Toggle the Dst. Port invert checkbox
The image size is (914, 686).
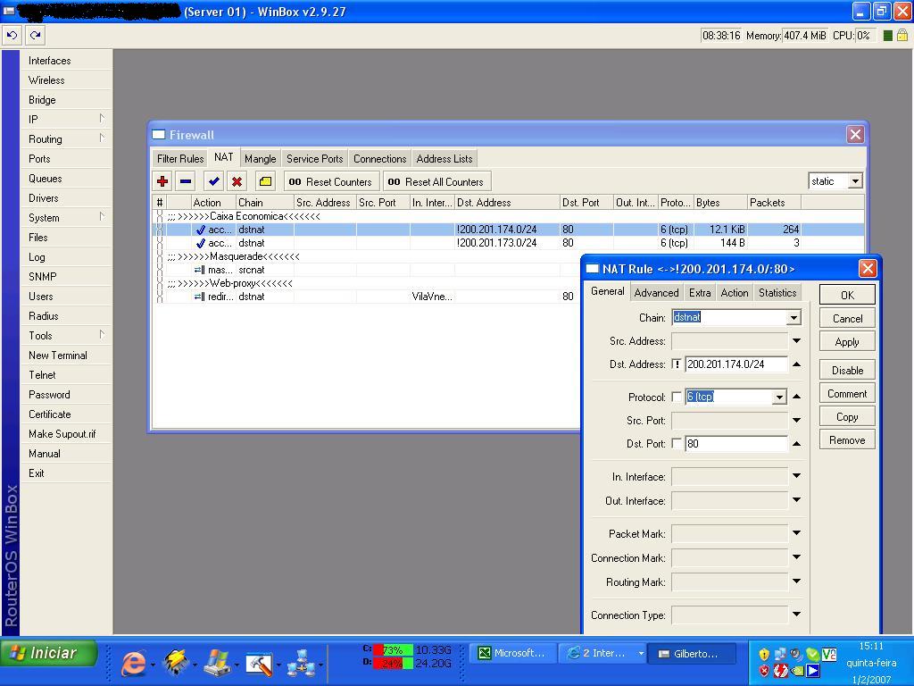[x=677, y=444]
